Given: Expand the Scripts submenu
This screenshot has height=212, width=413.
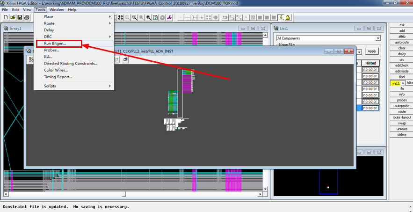Looking at the screenshot, I should pos(74,86).
